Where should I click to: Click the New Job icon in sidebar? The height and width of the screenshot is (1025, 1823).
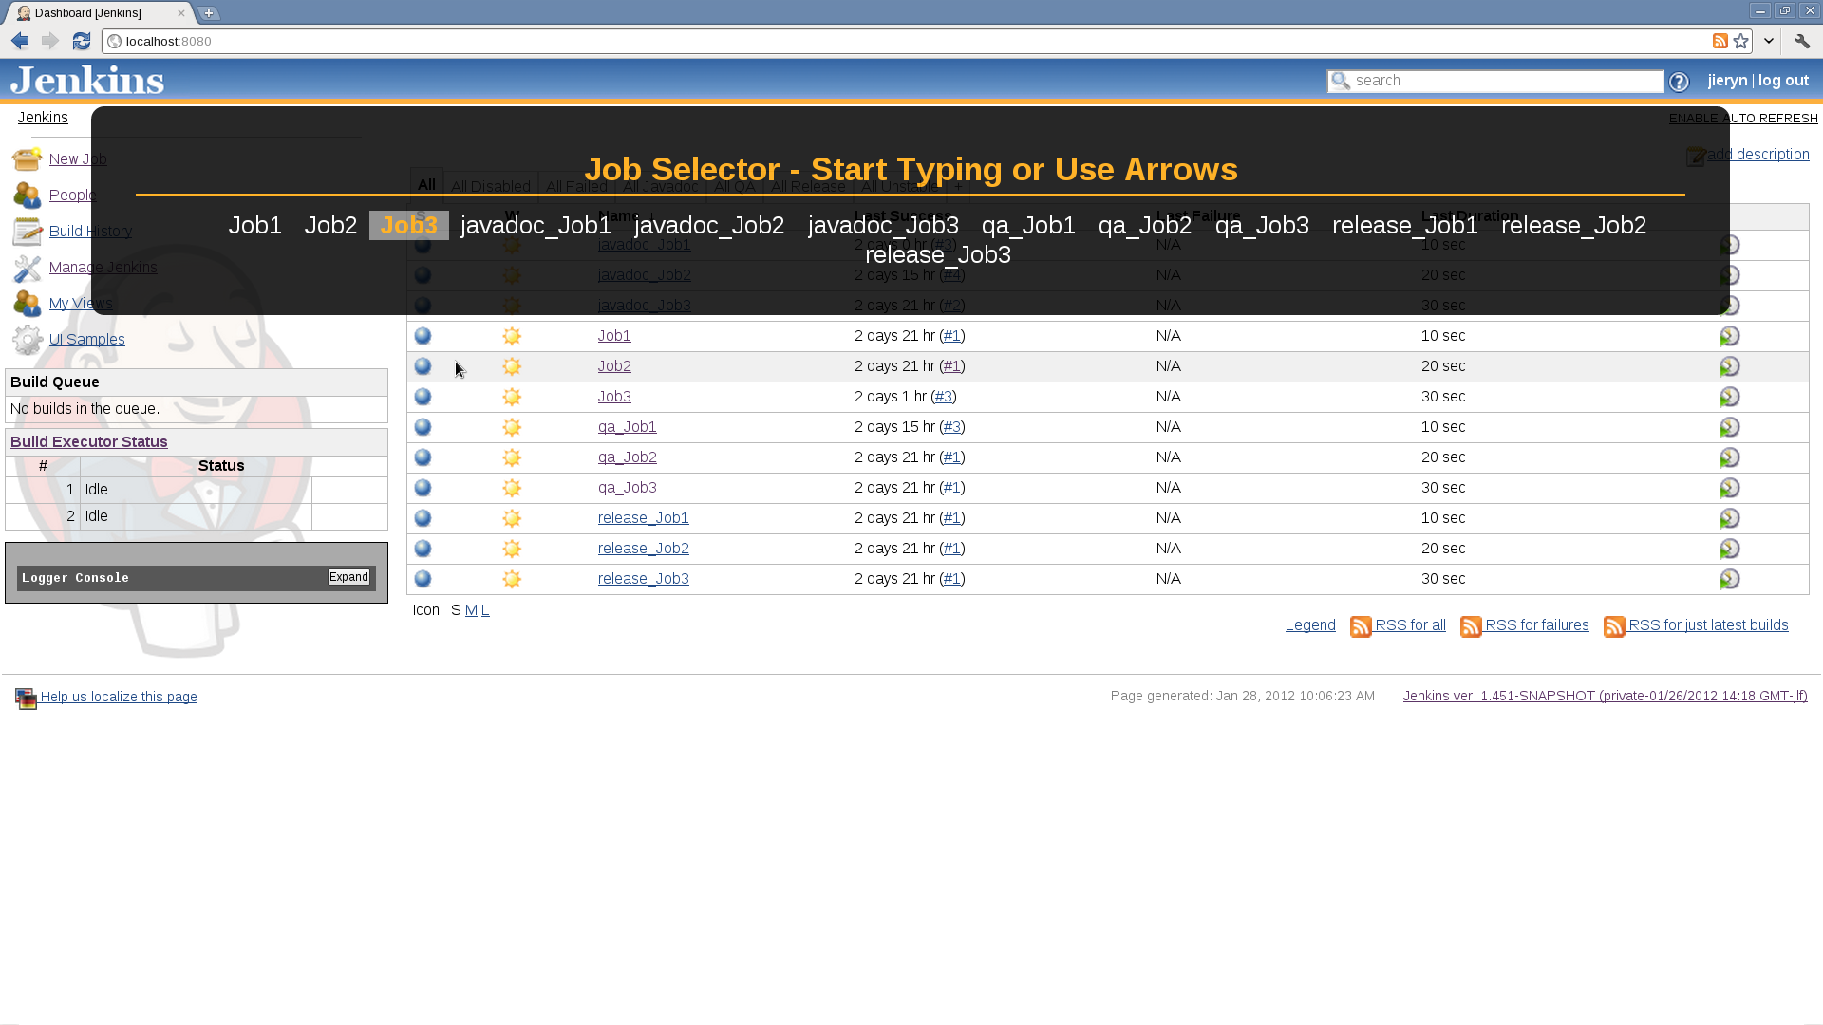coord(27,158)
